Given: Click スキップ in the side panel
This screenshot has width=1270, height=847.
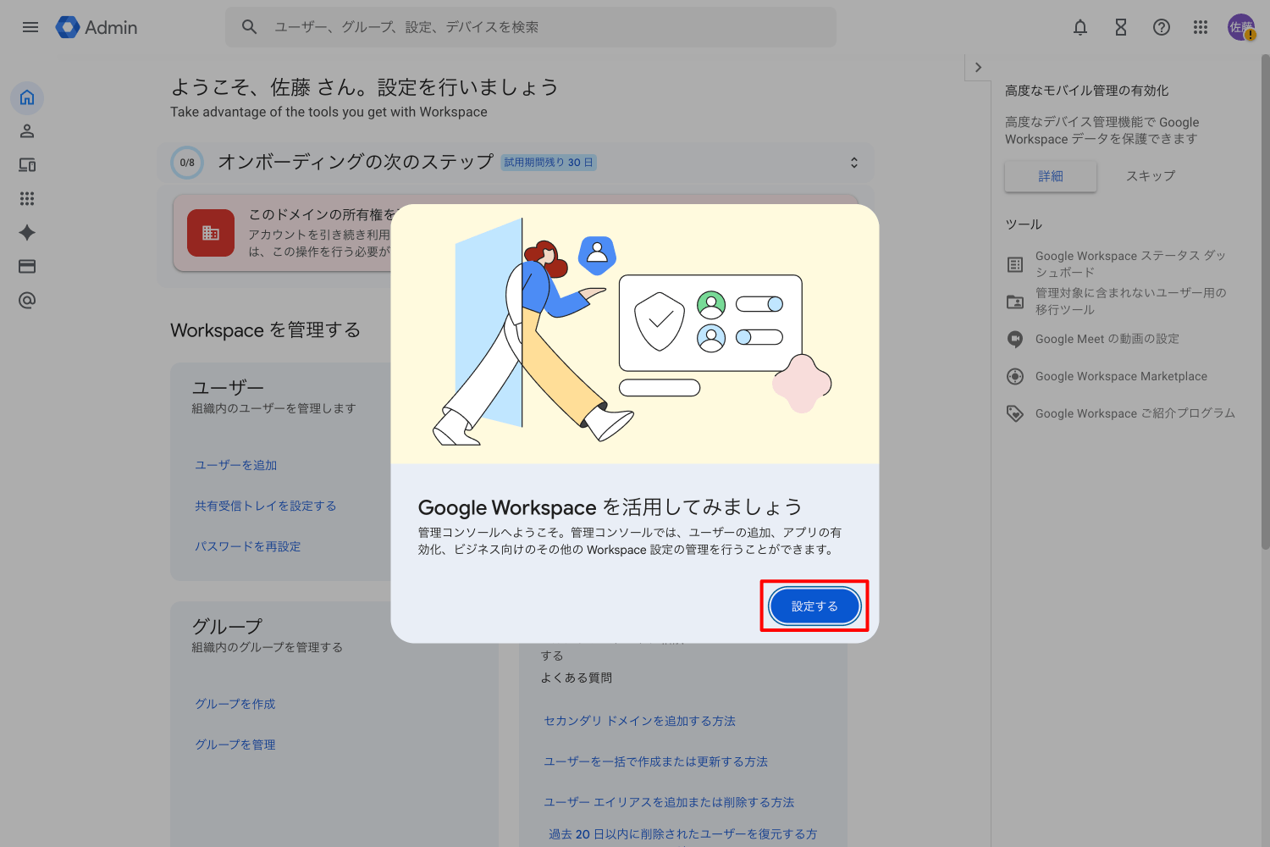Looking at the screenshot, I should coord(1150,176).
